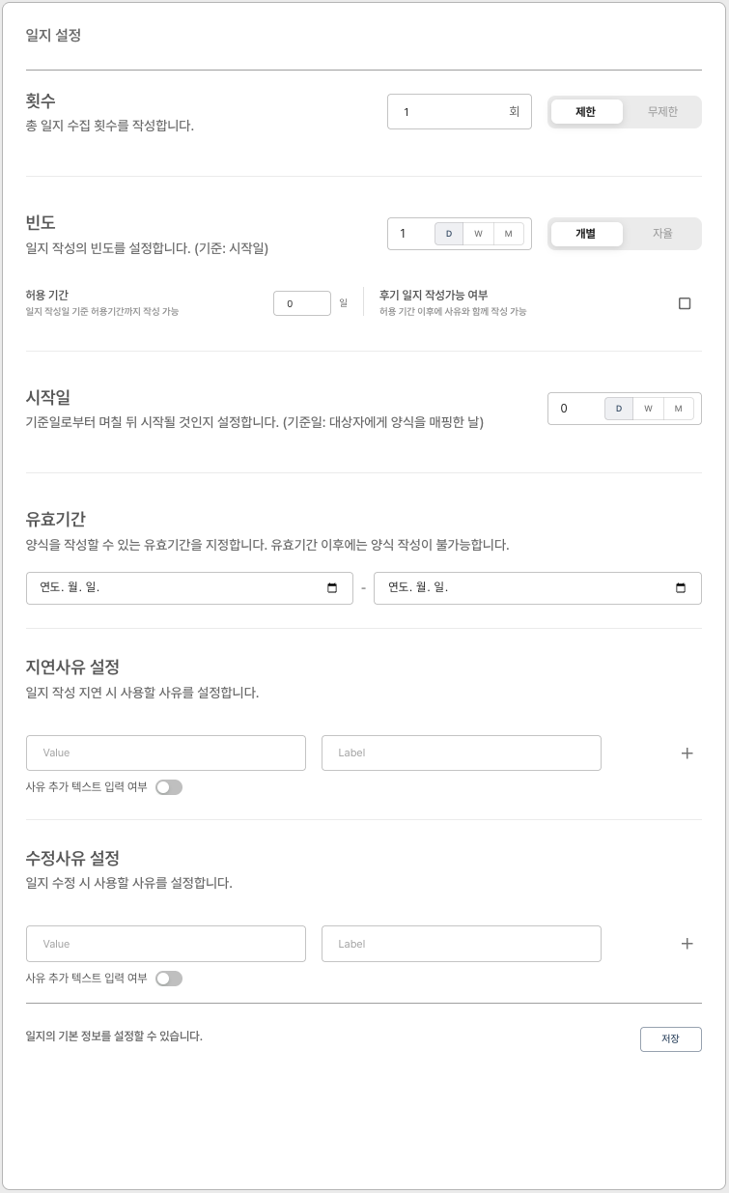Click the Label input under 수정사유 설정

coord(462,944)
